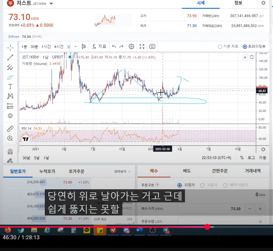Expand the 모아보기 dropdown
Image resolution: width=273 pixels, height=251 pixels.
pyautogui.click(x=122, y=171)
